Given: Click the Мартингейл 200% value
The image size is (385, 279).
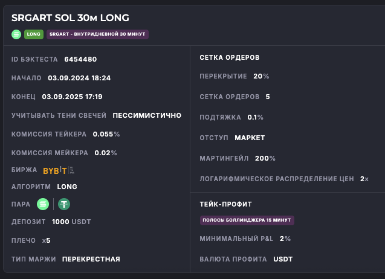Looking at the screenshot, I should click(x=265, y=158).
